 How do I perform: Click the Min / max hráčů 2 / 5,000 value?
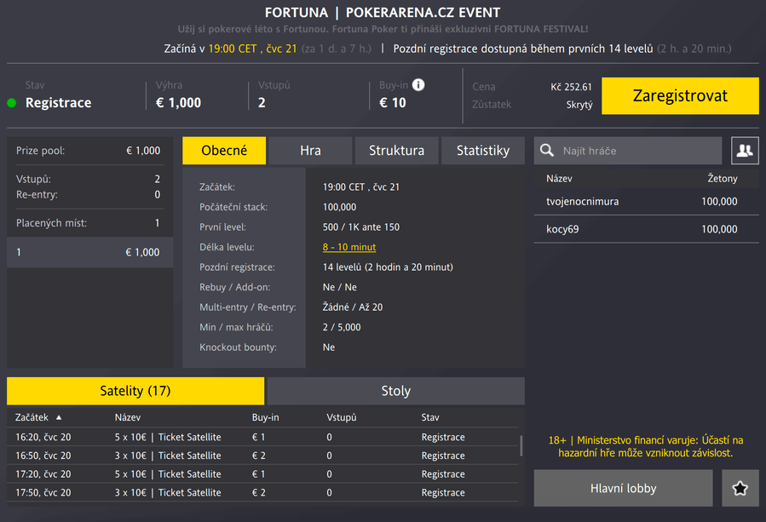pos(342,327)
